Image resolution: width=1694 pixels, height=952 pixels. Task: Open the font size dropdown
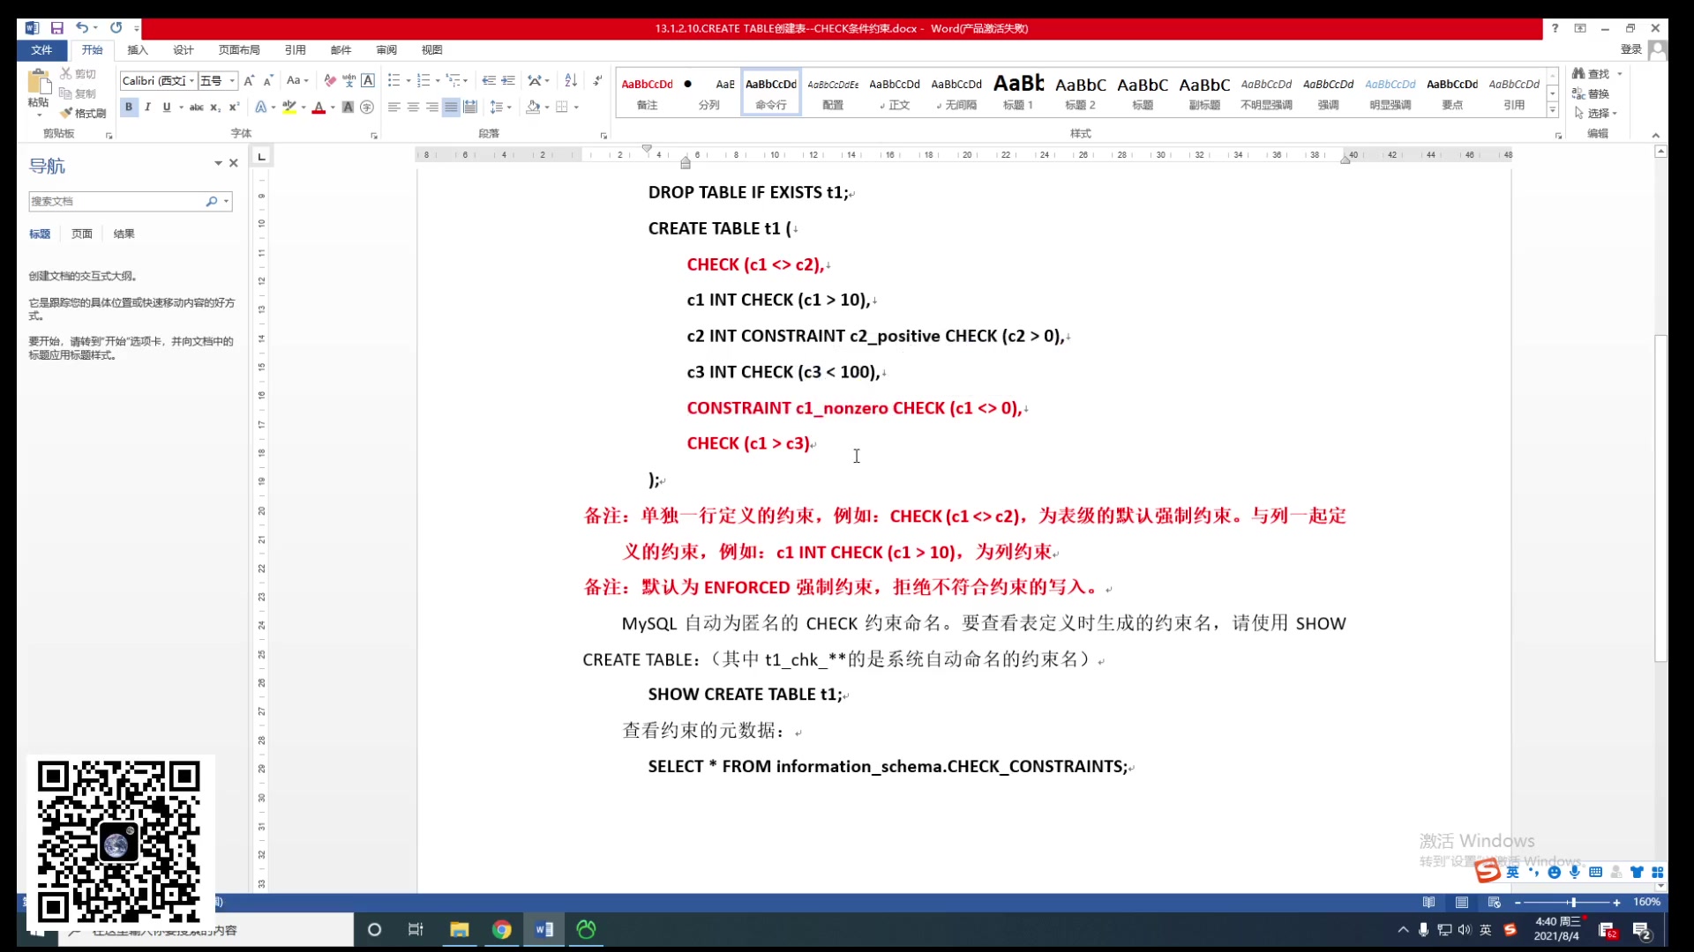click(x=232, y=81)
